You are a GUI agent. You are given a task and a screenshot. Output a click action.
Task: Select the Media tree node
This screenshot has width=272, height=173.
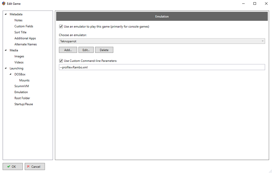(14, 50)
